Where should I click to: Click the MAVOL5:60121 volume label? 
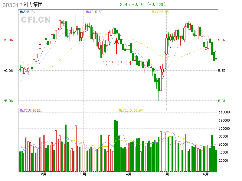31,110
